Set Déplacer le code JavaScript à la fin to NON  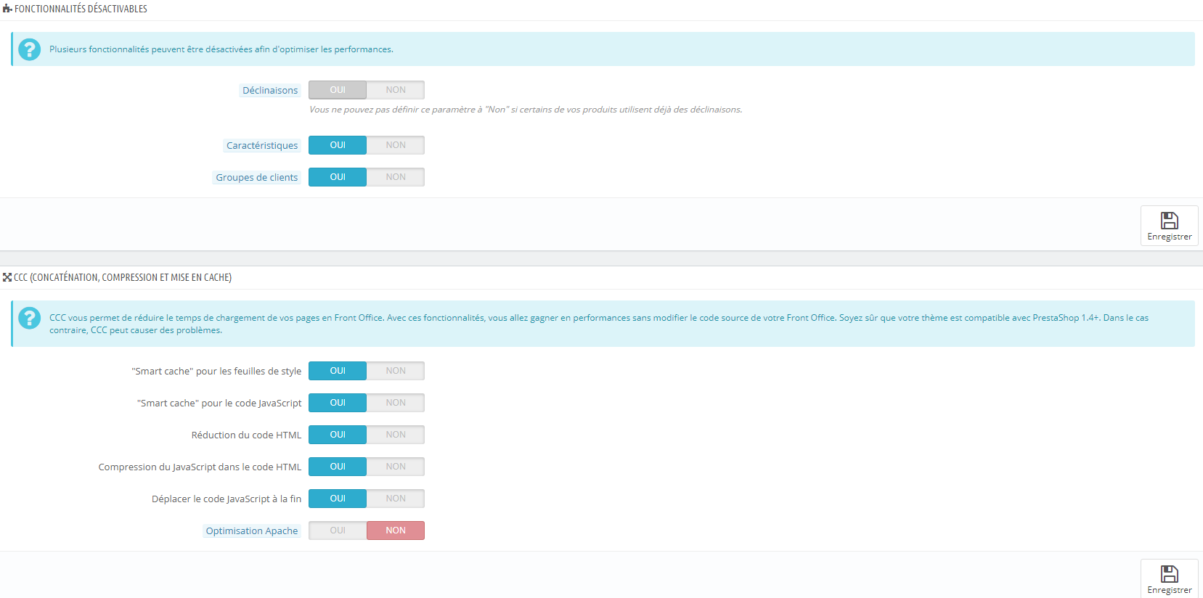point(396,499)
